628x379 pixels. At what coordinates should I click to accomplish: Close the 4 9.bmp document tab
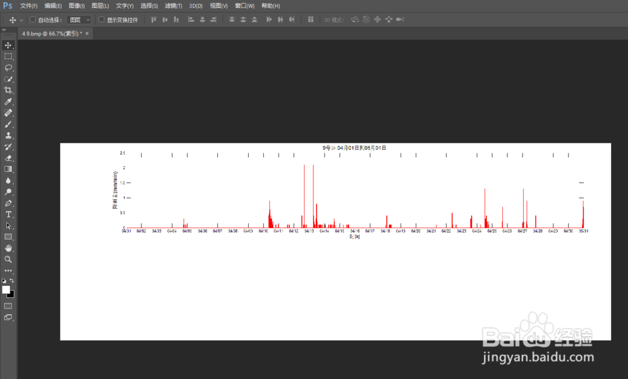pyautogui.click(x=87, y=34)
